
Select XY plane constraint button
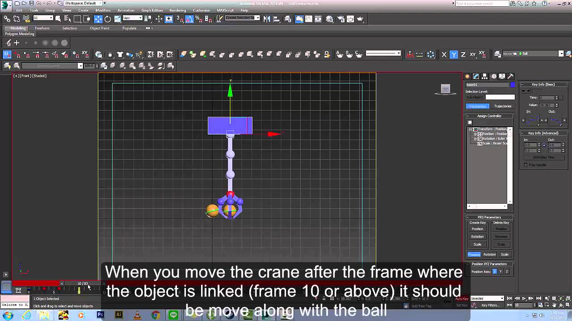tap(473, 54)
